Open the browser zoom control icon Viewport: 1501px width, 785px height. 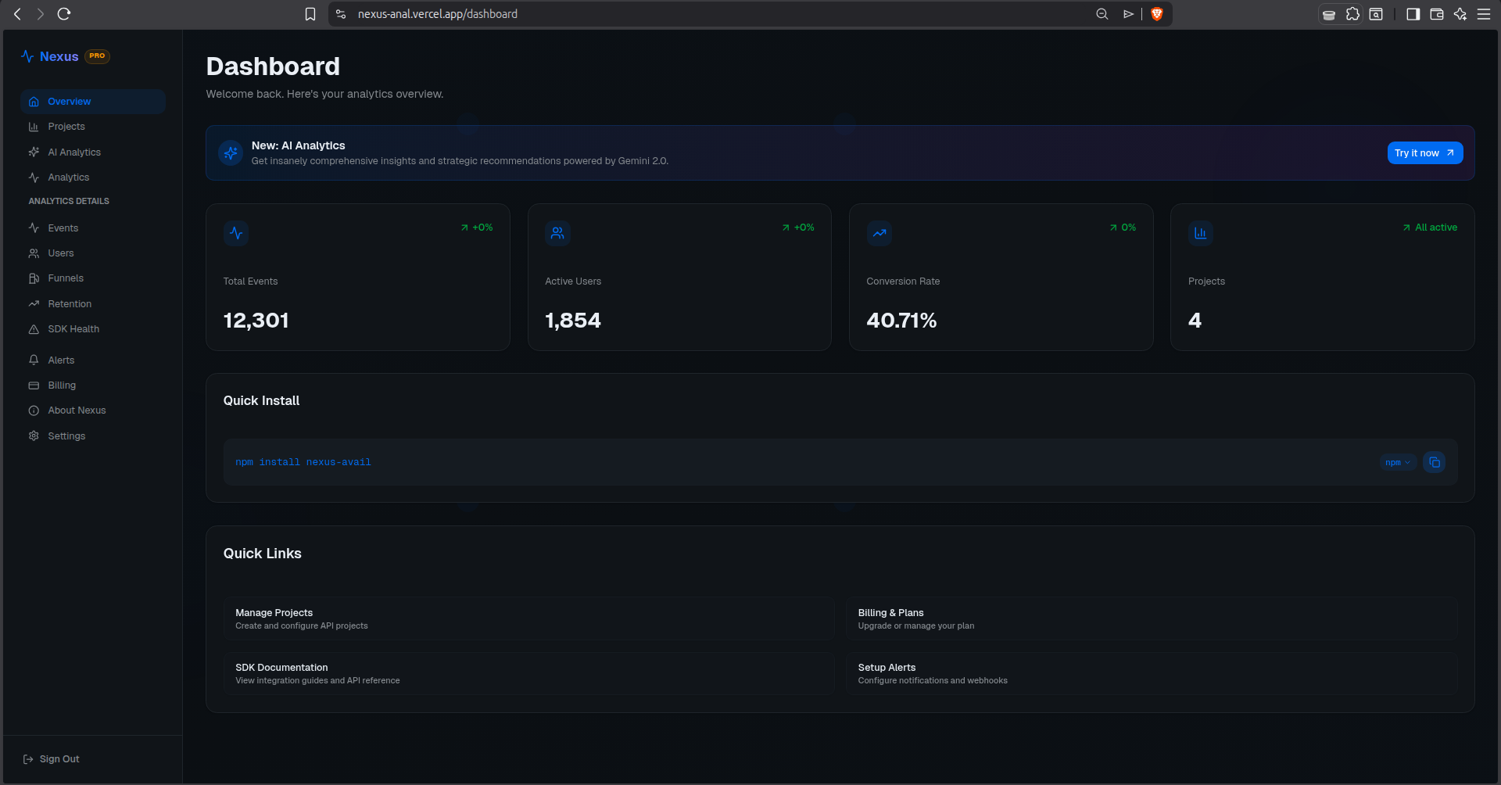tap(1102, 14)
